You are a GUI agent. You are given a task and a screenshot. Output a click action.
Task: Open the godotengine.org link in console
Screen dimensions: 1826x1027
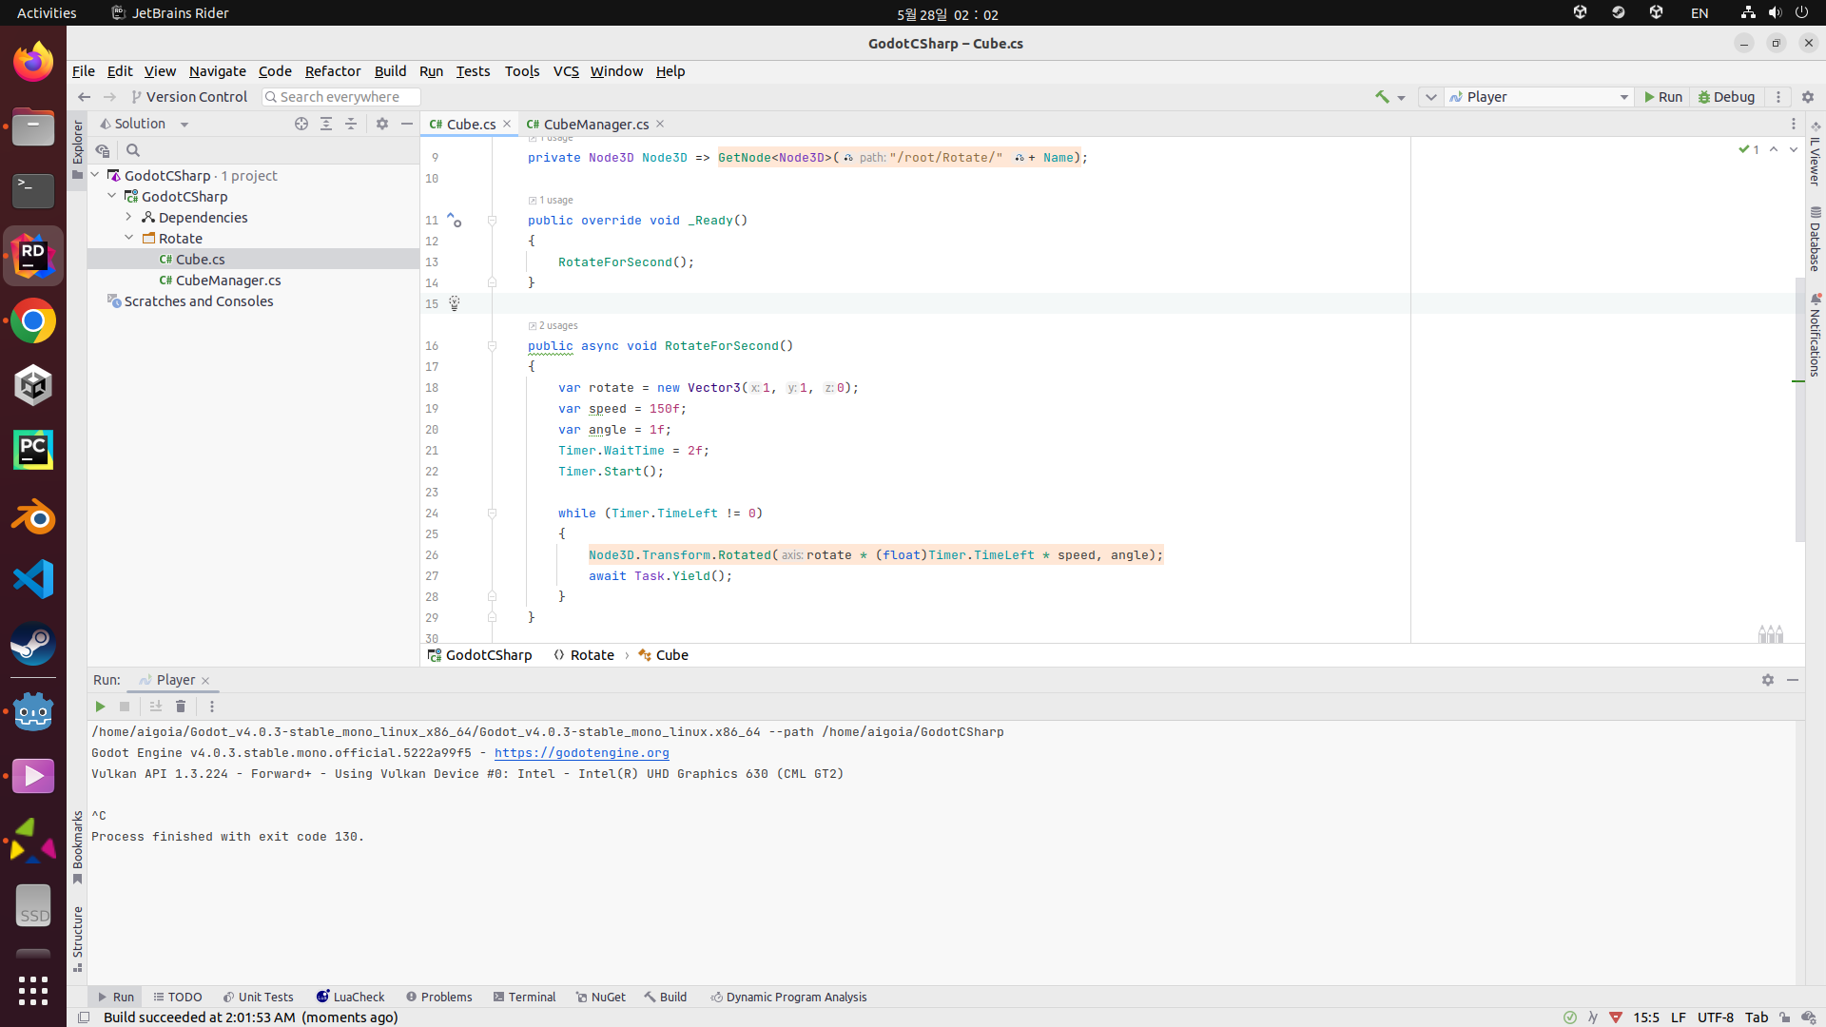click(582, 753)
